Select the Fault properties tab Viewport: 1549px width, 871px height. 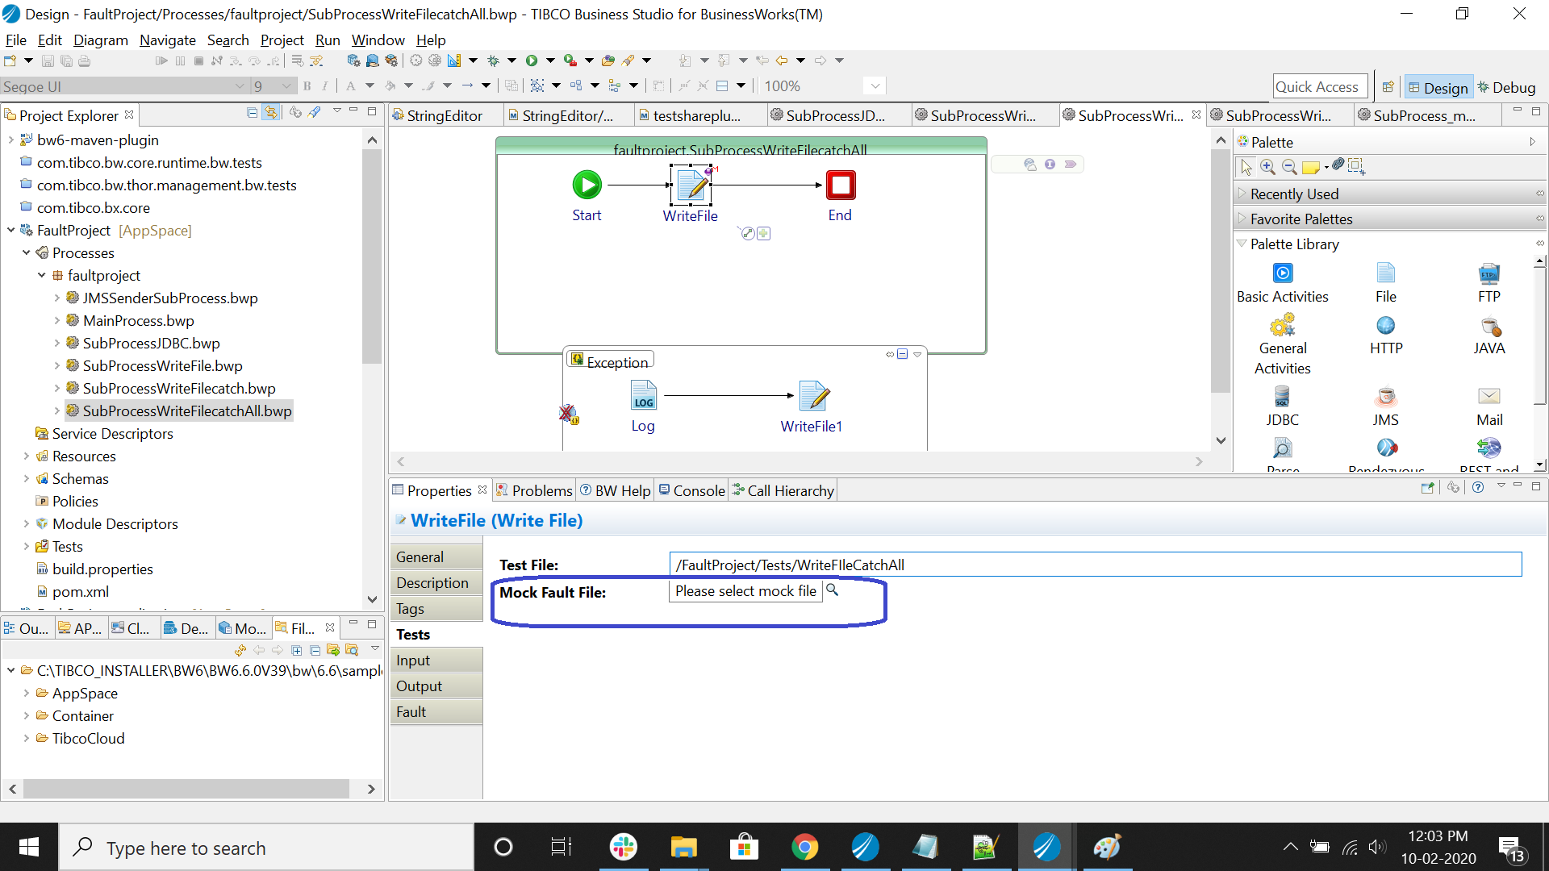[436, 712]
